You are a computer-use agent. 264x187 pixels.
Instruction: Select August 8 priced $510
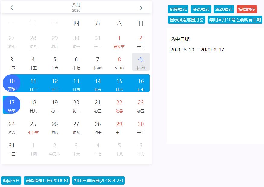pos(119,62)
